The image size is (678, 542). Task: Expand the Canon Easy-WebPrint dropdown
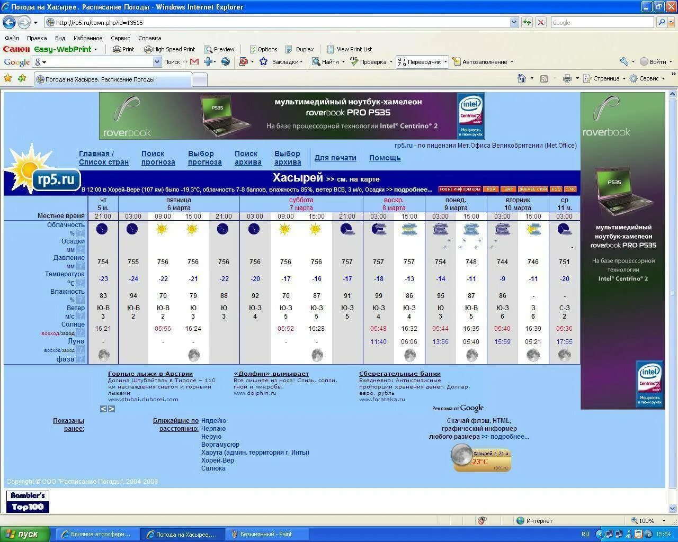(95, 49)
